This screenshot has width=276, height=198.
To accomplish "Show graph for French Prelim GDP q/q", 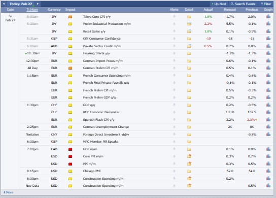I will click(268, 97).
